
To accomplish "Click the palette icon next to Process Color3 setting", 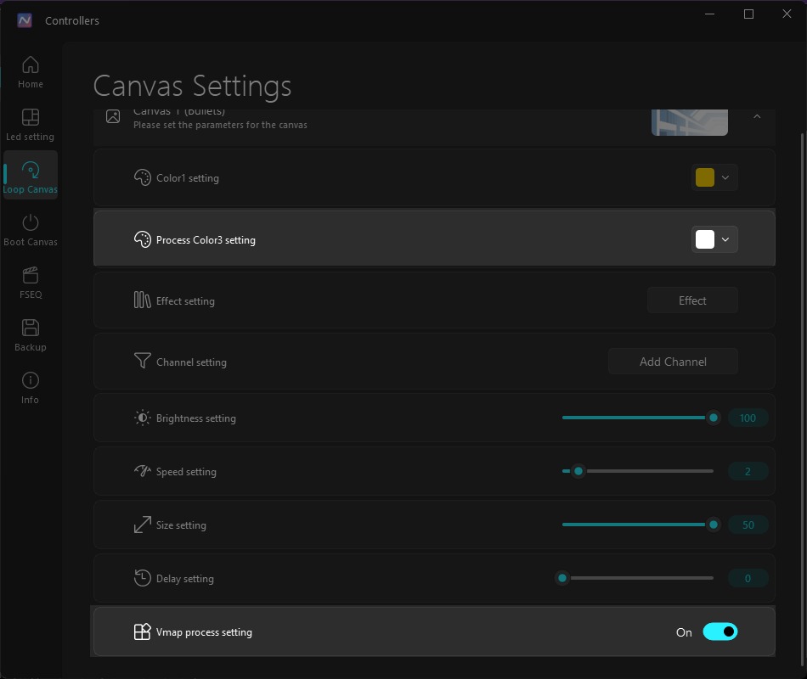I will pyautogui.click(x=142, y=239).
